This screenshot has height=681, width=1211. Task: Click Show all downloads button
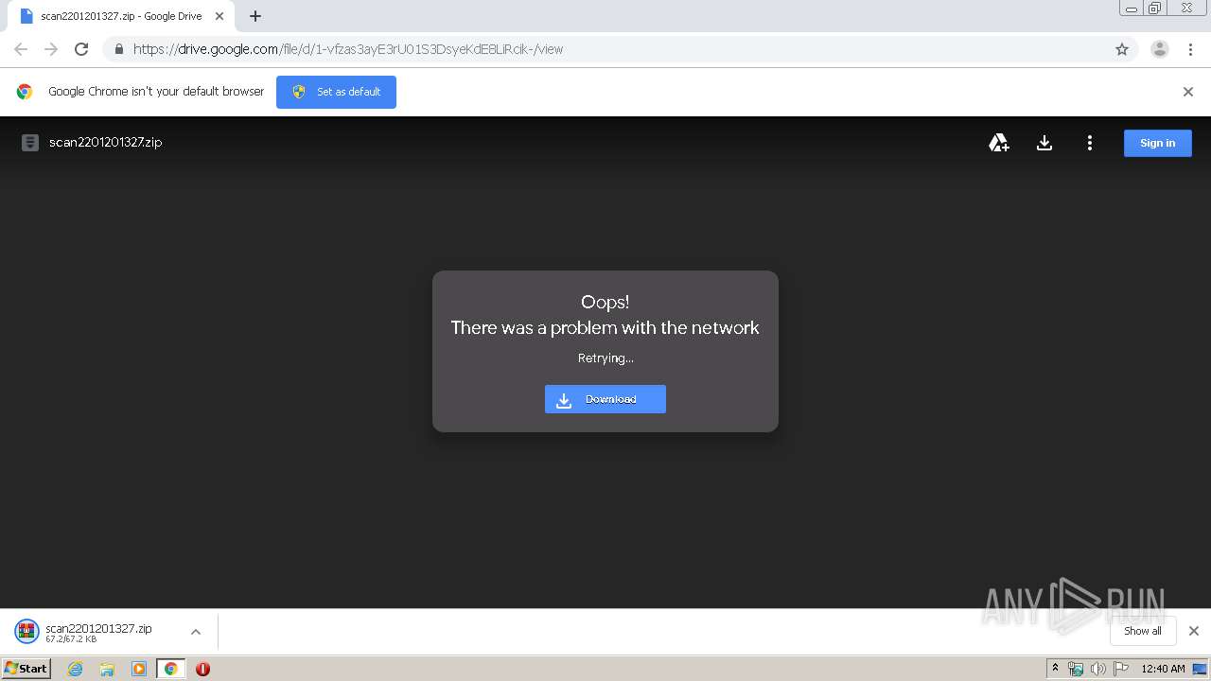pos(1143,631)
